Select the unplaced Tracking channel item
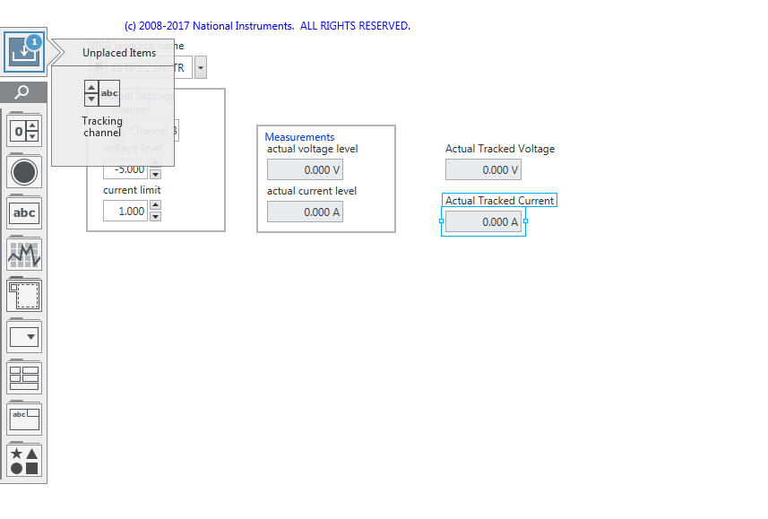768x519 pixels. 102,108
